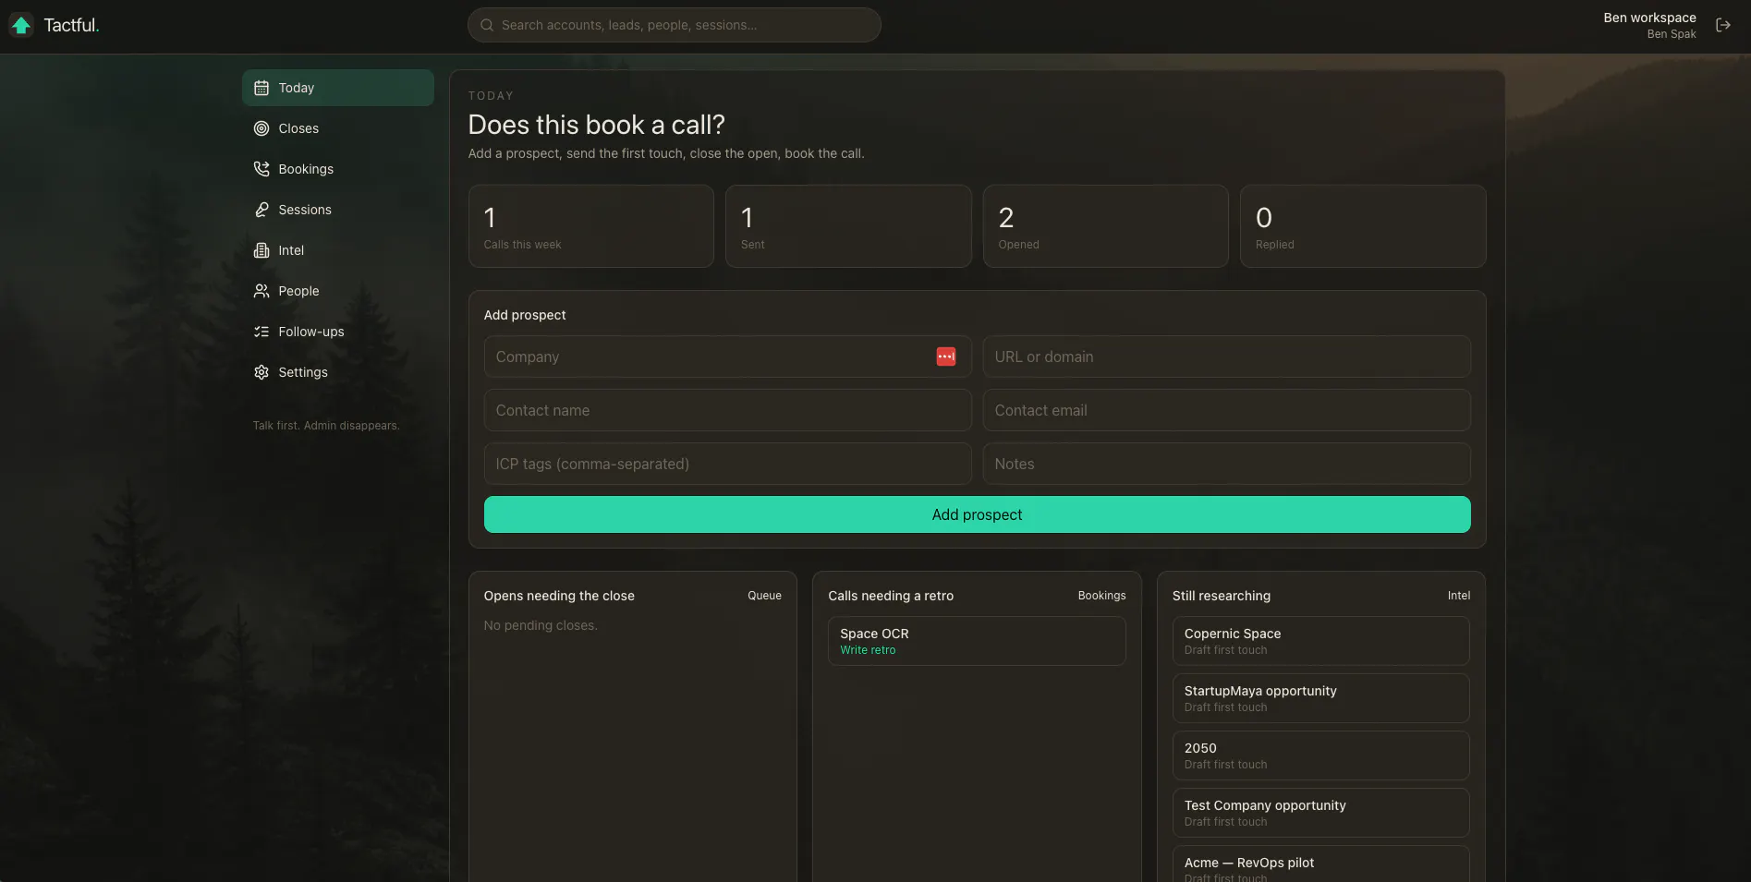
Task: Click the 'Talk first. Admin disappears.' tagline
Action: [x=326, y=426]
